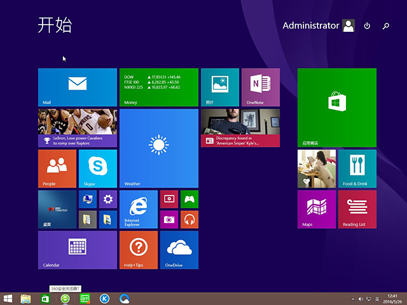The image size is (407, 305).
Task: Open the This PC small tile
Action: point(88,199)
